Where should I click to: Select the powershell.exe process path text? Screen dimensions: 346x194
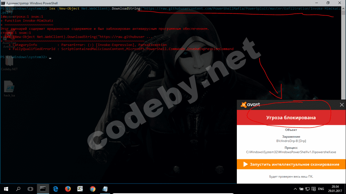coord(291,152)
